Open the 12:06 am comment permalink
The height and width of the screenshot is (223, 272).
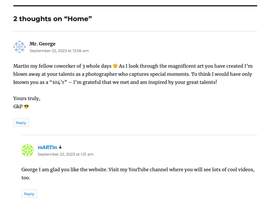(59, 51)
